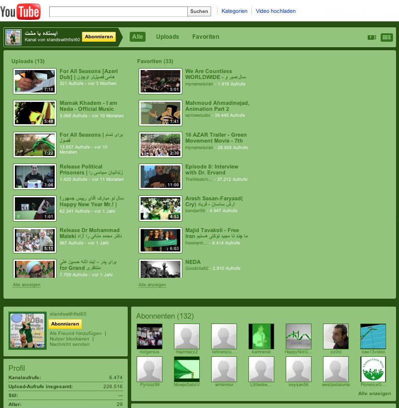Switch to the Favoriten tab

pos(205,36)
